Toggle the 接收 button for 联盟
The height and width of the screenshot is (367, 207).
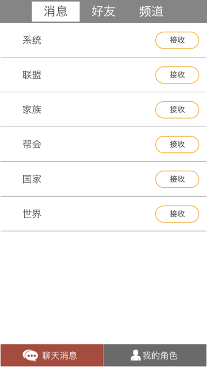coord(177,75)
